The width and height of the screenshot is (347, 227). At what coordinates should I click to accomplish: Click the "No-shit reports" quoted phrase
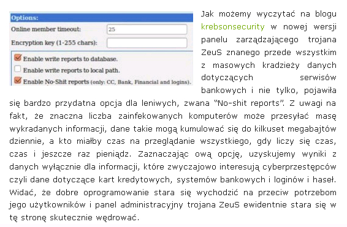[x=250, y=103]
